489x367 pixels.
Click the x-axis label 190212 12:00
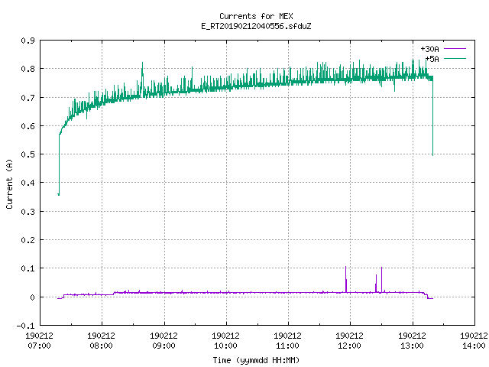pos(350,340)
